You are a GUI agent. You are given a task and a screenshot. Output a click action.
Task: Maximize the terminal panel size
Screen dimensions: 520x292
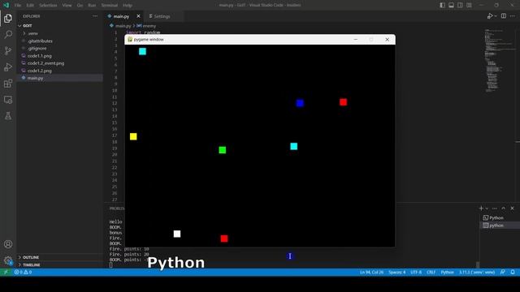tap(504, 208)
